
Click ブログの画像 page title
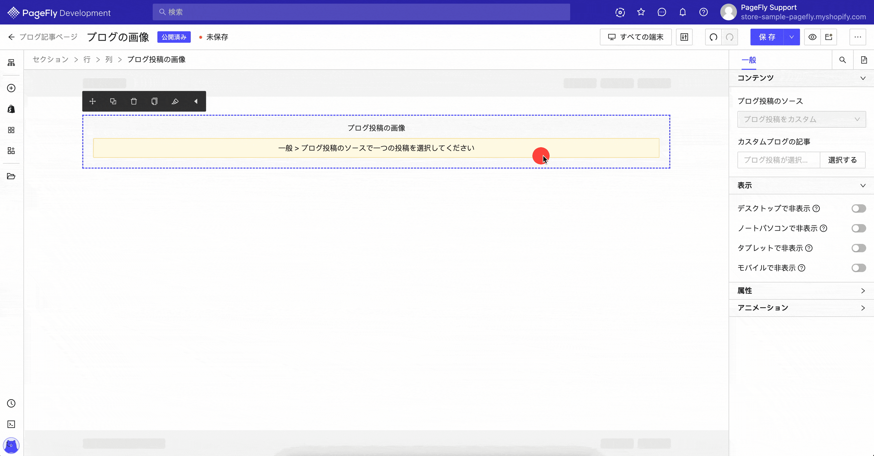[118, 37]
